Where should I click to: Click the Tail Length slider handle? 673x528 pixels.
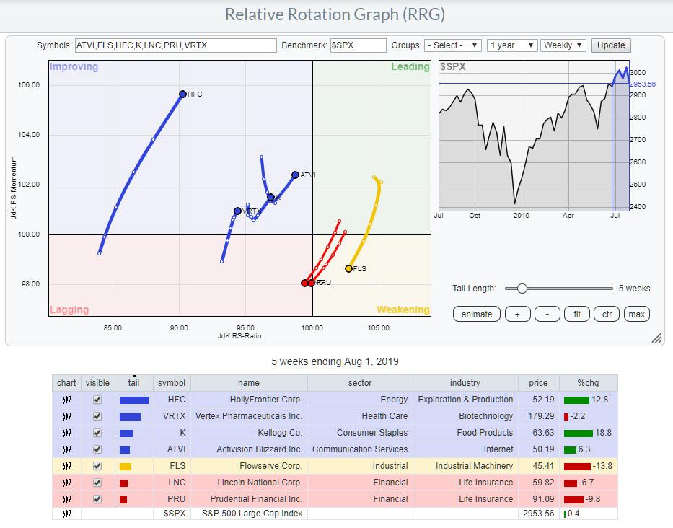pos(521,289)
